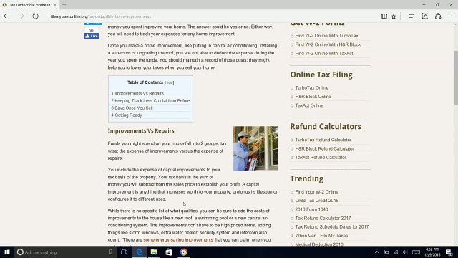
Task: Click the network tray icon
Action: tap(396, 252)
